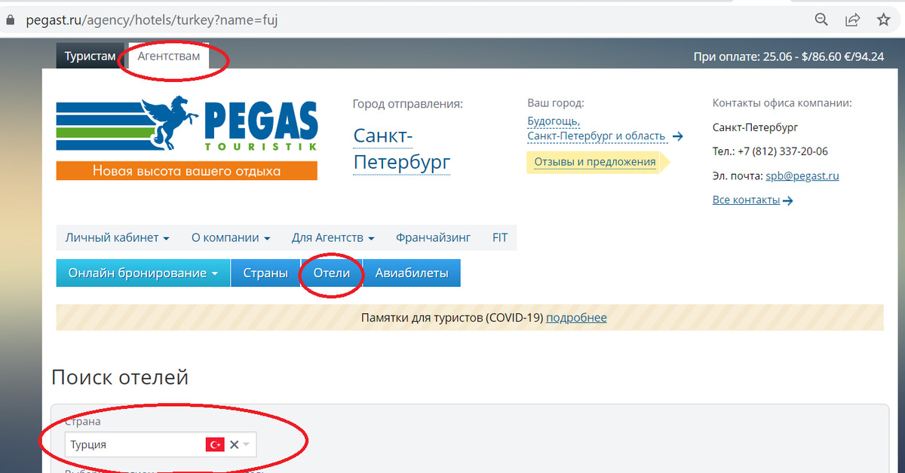
Task: Click the Турция country input field
Action: point(161,444)
